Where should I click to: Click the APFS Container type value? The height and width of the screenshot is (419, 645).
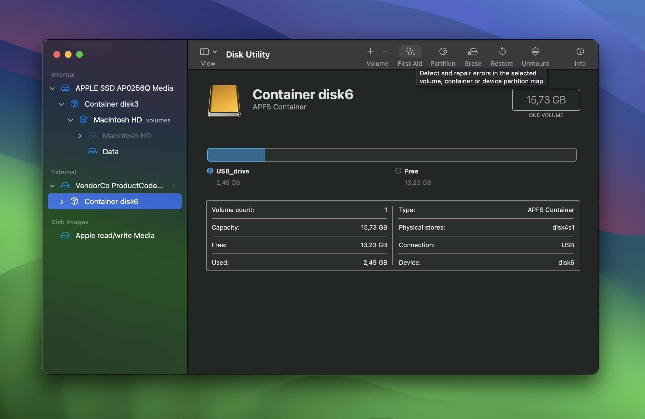(551, 210)
